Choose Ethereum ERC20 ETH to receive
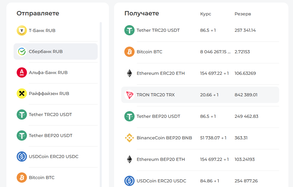293x187 pixels. (x=200, y=73)
